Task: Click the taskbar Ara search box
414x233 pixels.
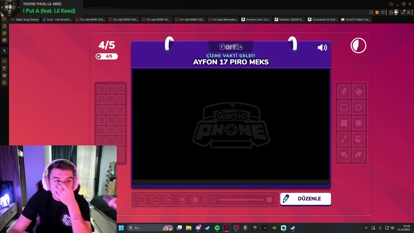Action: click(x=150, y=228)
